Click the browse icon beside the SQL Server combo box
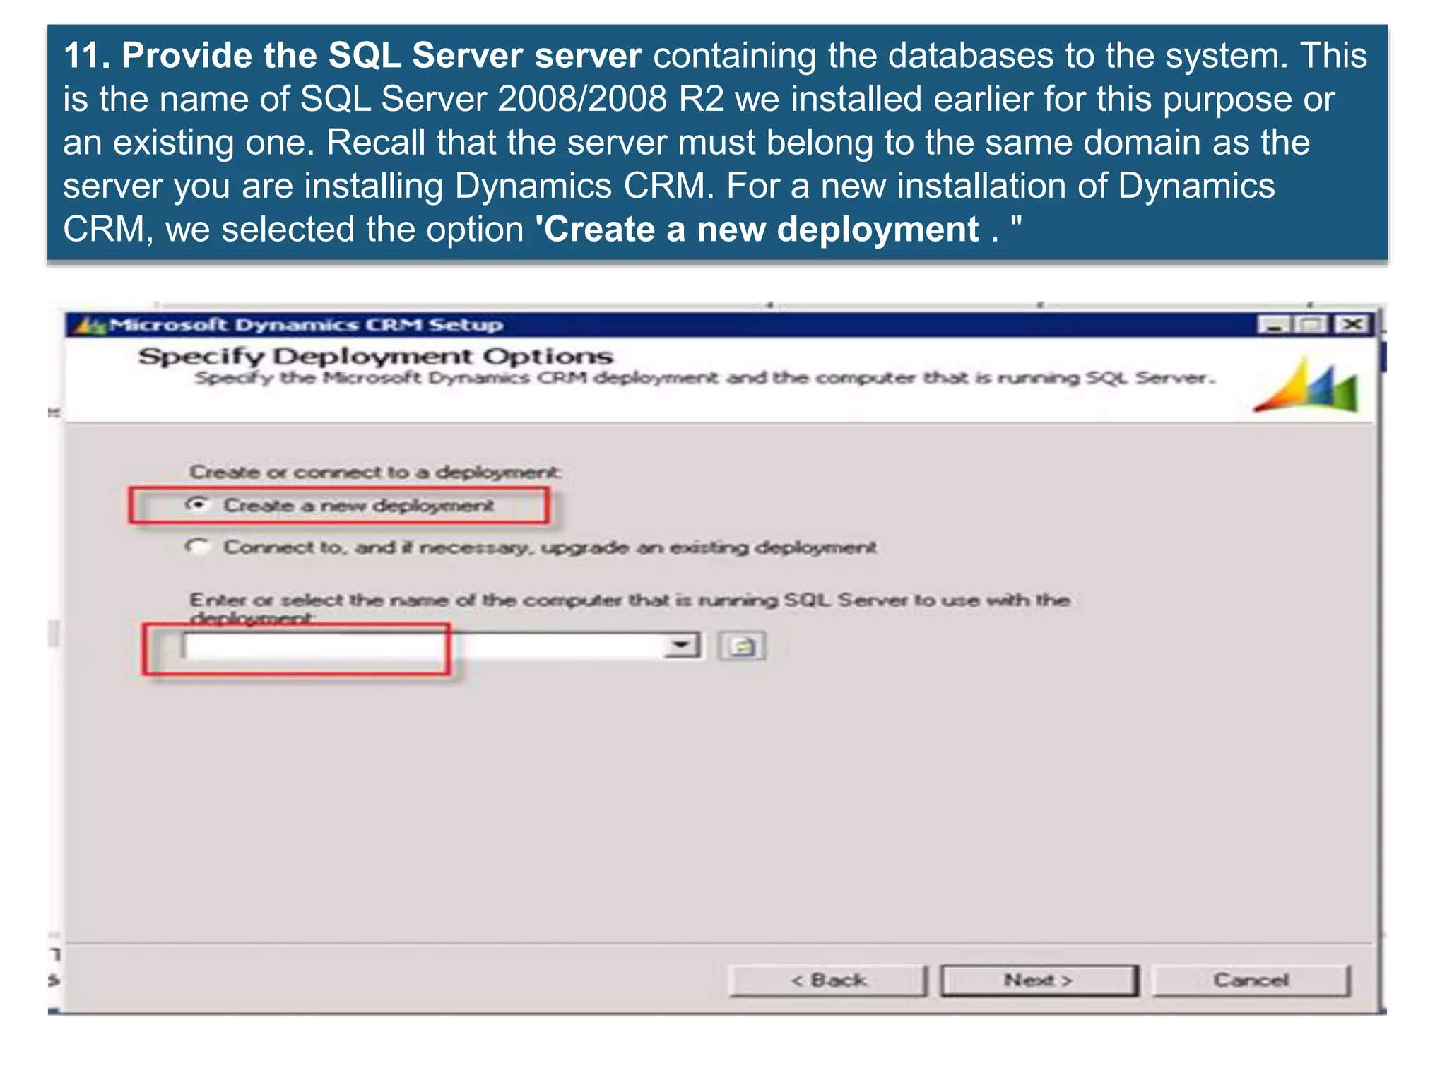 pos(741,646)
